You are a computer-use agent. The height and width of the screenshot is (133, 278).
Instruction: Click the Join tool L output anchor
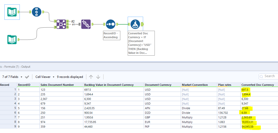pyautogui.click(x=67, y=21)
